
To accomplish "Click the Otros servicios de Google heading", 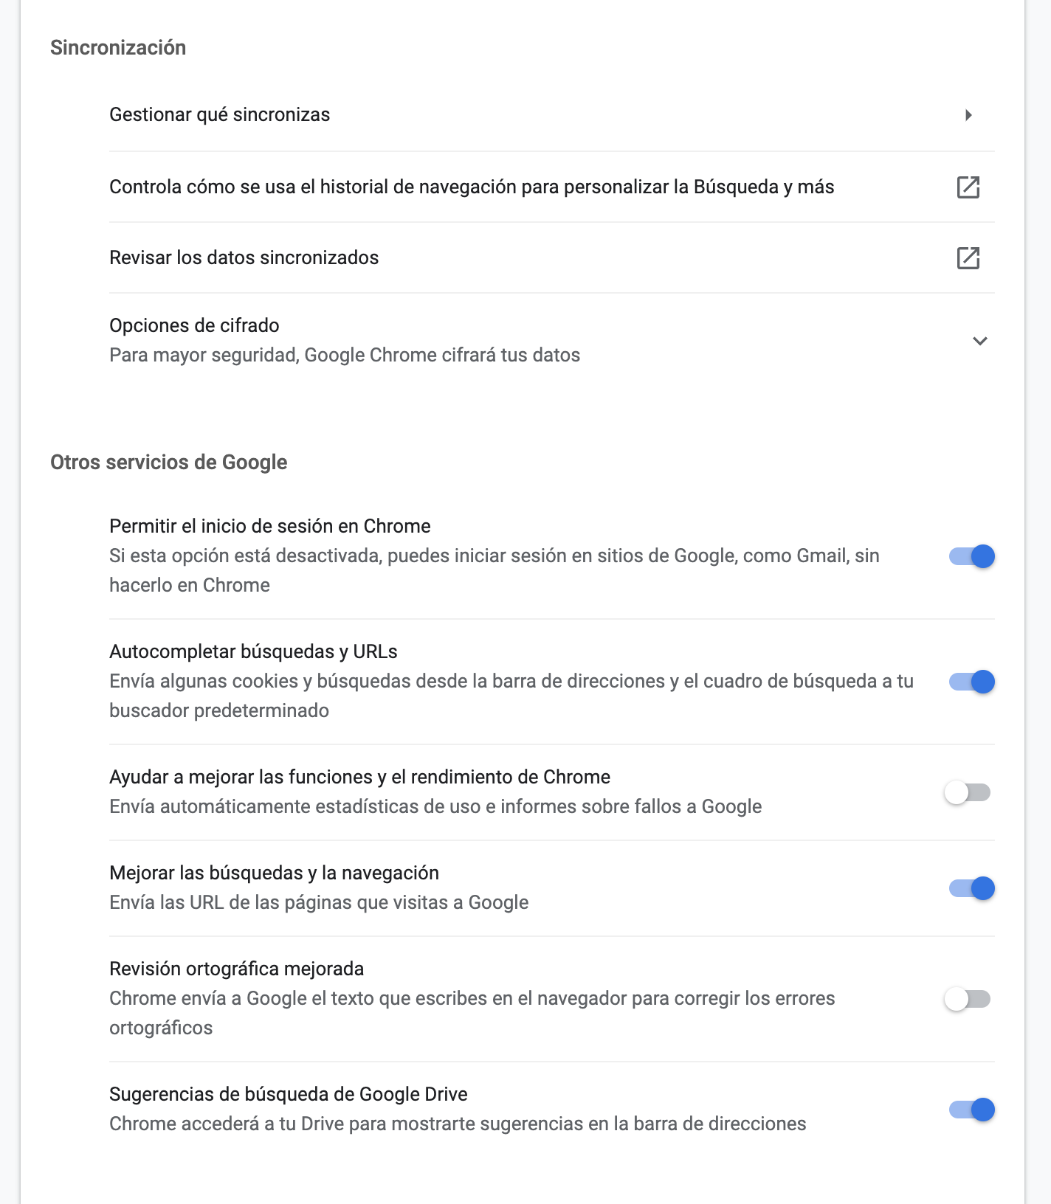I will coord(169,462).
